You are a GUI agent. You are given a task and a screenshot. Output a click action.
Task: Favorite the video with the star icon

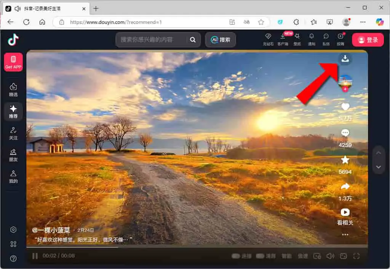[345, 160]
